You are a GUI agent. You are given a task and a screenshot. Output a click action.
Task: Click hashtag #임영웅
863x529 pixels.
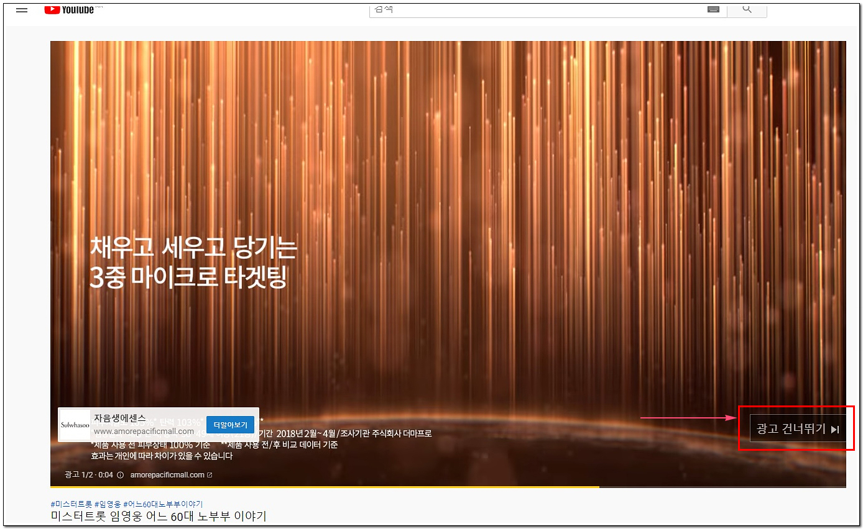[108, 504]
